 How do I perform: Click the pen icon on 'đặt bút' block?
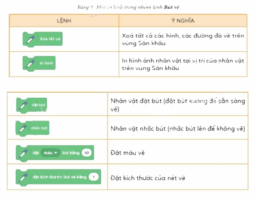pos(24,105)
